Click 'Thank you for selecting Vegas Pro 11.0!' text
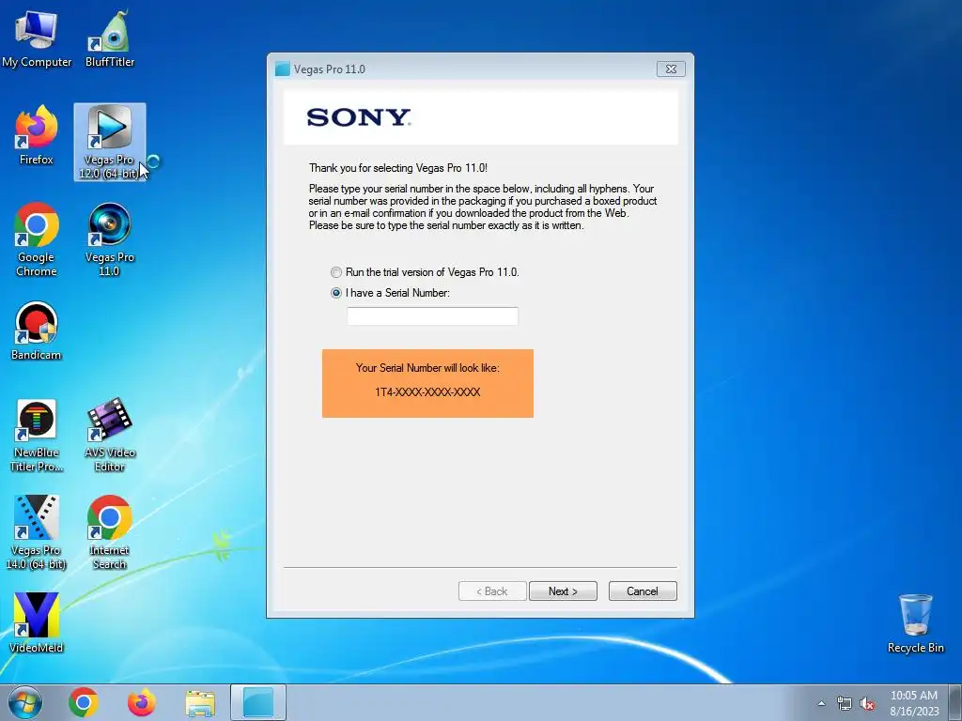 (x=398, y=168)
